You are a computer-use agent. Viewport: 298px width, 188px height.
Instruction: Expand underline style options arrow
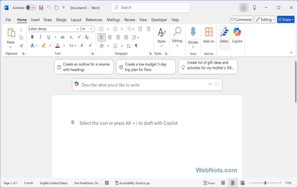tap(55, 37)
